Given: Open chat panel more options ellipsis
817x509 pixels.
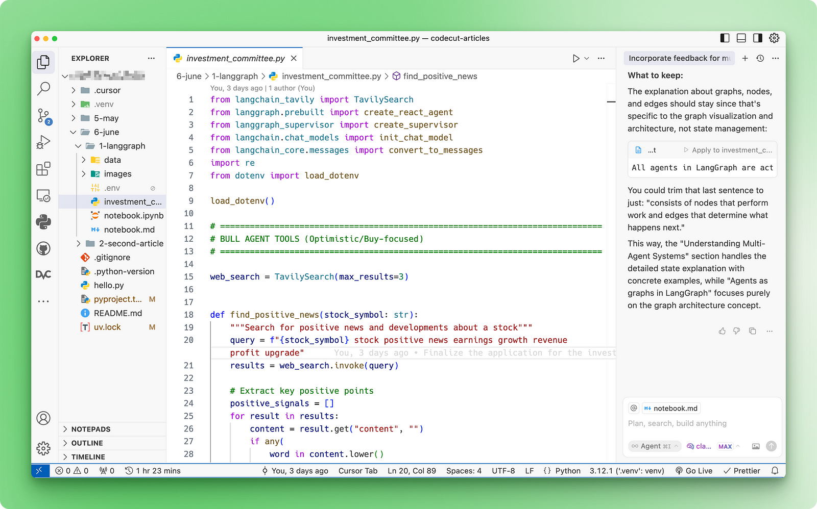Looking at the screenshot, I should click(x=776, y=58).
